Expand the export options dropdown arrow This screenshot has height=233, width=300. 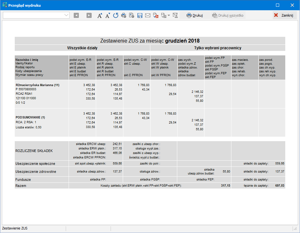tap(169, 15)
